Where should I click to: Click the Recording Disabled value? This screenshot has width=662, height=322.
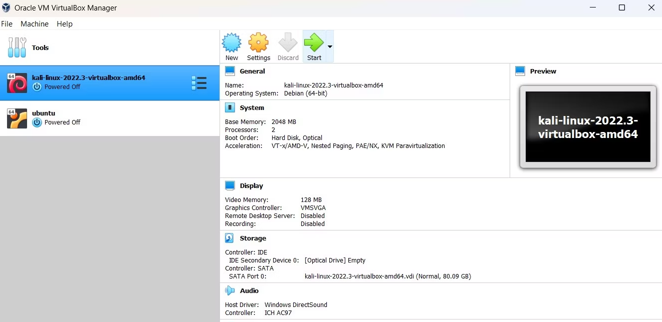(x=313, y=223)
